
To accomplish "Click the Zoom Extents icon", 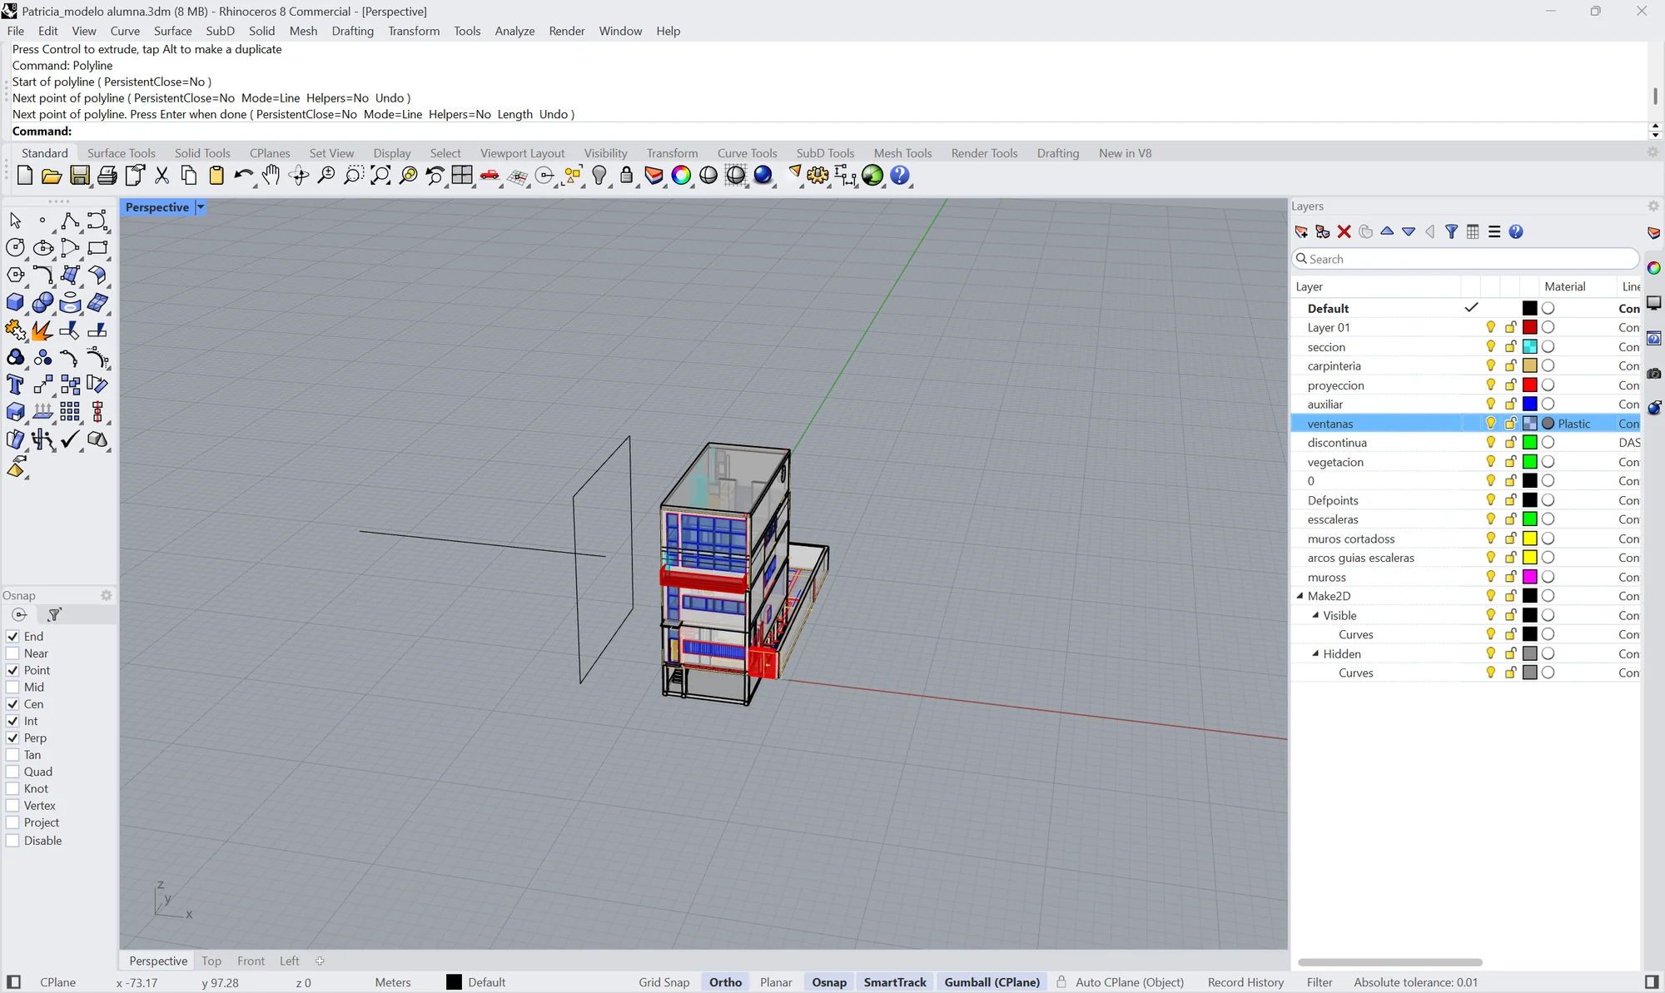I will click(x=380, y=176).
